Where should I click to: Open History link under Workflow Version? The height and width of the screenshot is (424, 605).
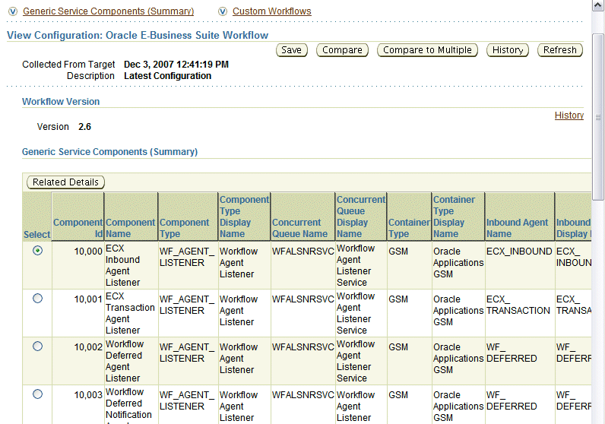click(569, 115)
